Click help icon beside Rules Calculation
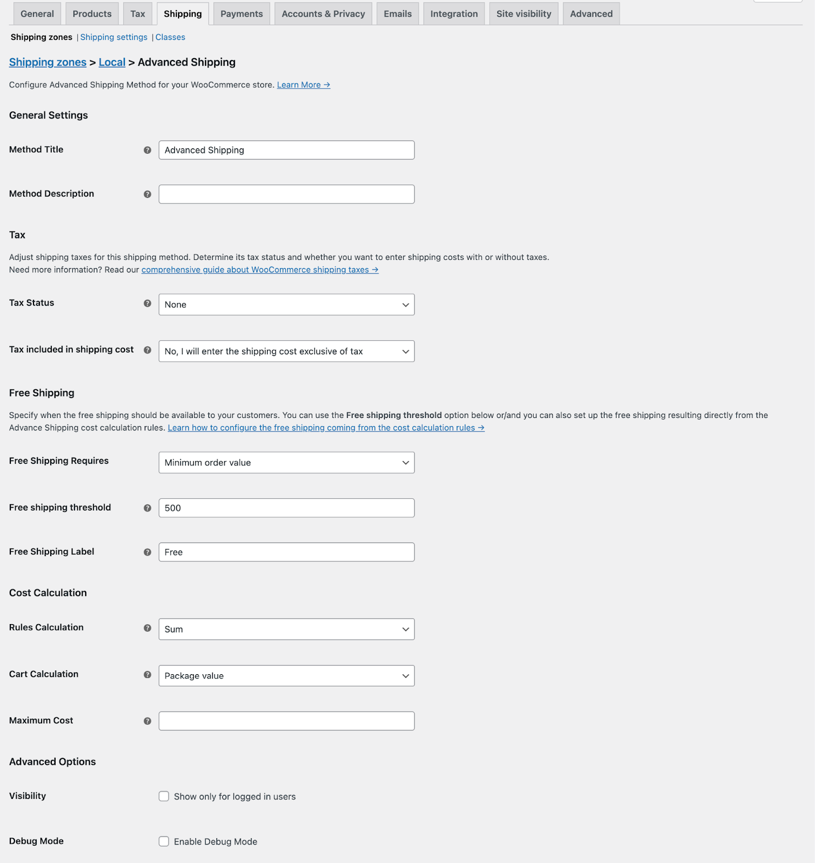This screenshot has height=863, width=815. [x=147, y=628]
